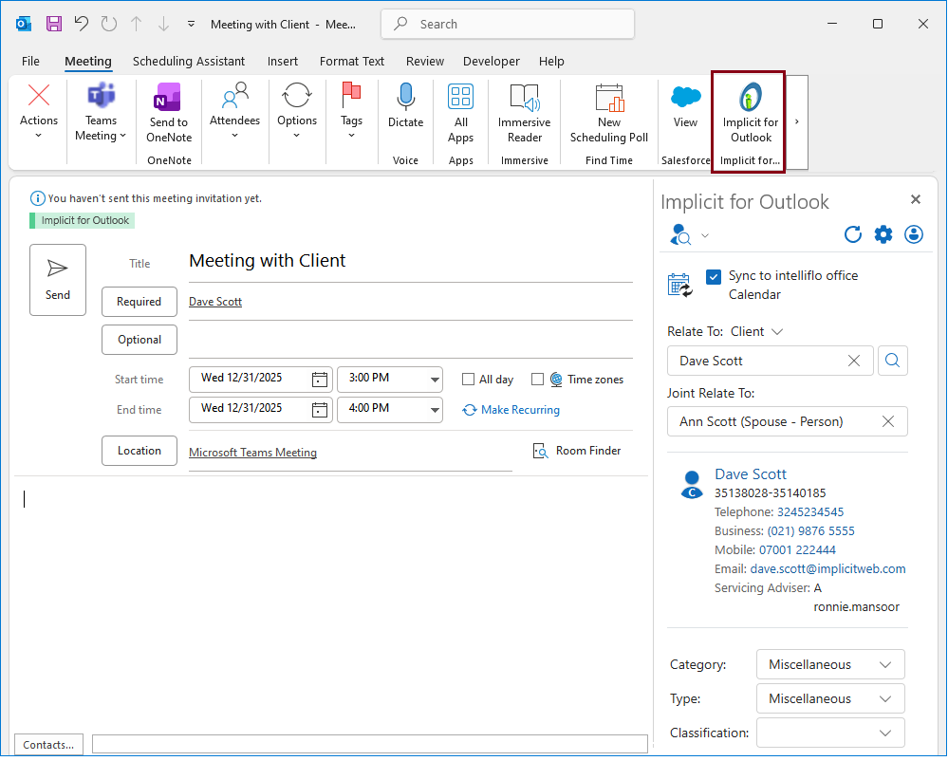Open the Insert ribbon tab
Image resolution: width=948 pixels, height=761 pixels.
click(x=283, y=61)
